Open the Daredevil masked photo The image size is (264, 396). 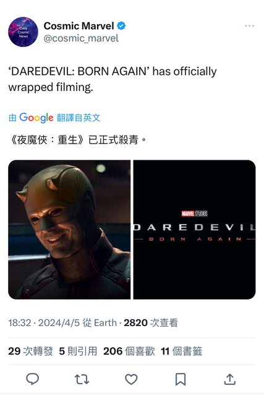(69, 230)
